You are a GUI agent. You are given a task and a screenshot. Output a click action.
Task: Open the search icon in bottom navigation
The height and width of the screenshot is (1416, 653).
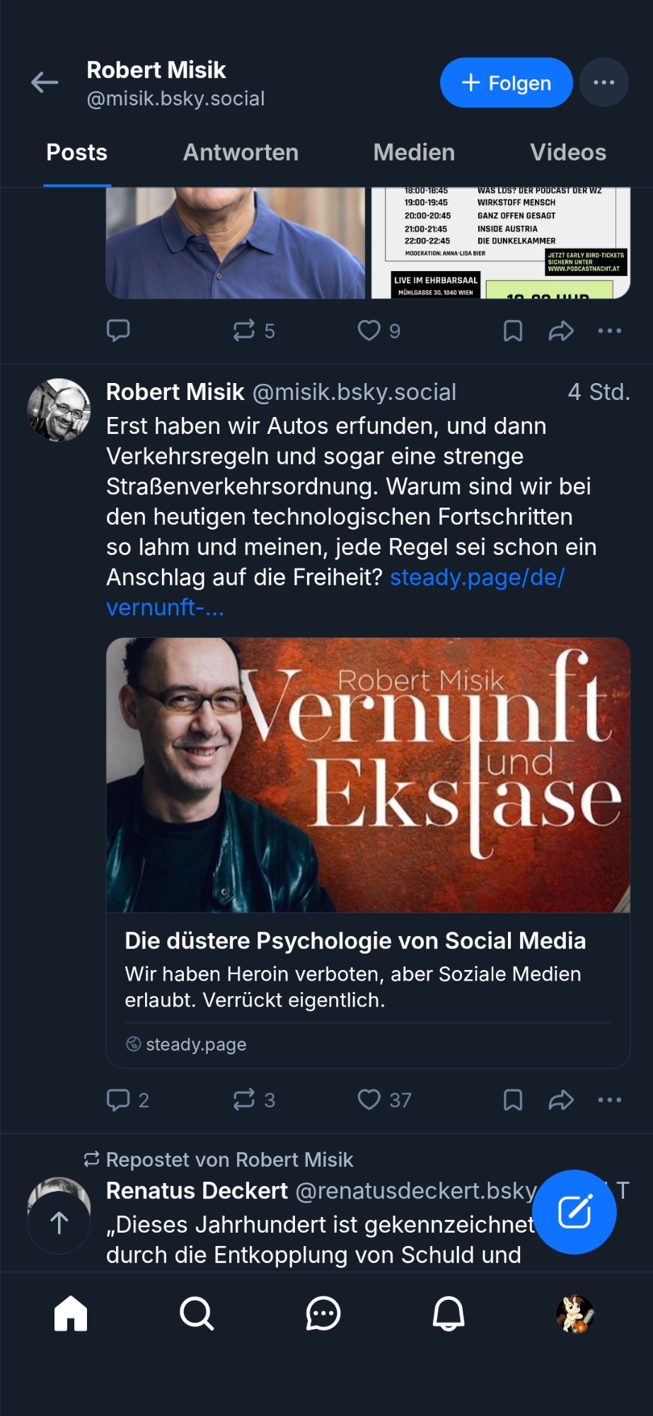[197, 1314]
